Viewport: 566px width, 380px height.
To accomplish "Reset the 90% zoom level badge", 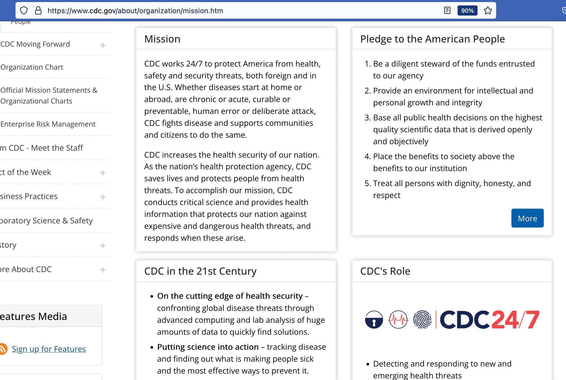I will (x=467, y=11).
